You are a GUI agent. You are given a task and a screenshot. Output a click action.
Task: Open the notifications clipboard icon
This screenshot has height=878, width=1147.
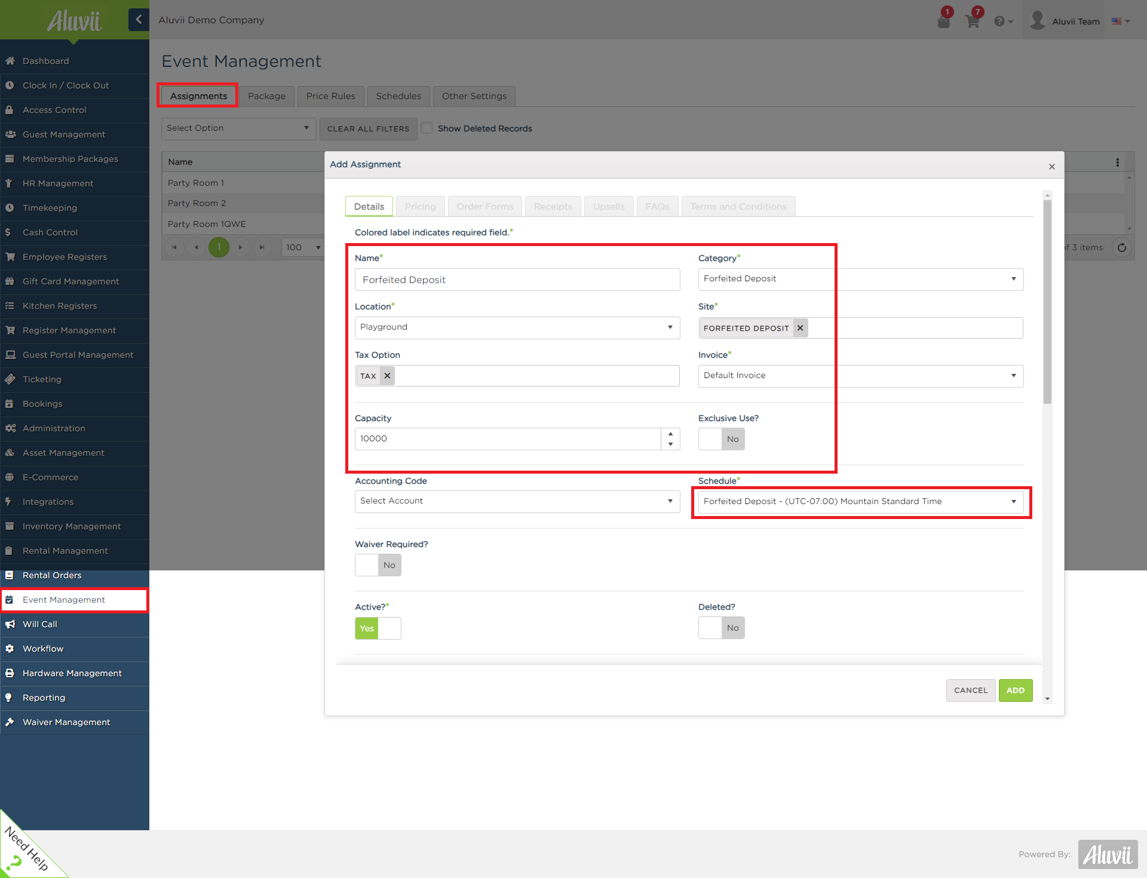click(x=944, y=22)
